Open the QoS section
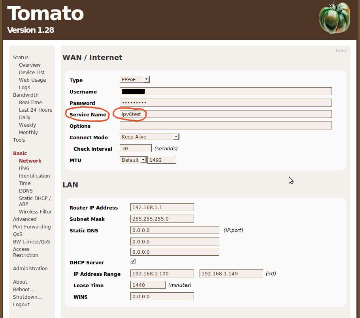Screen dimensions: 360x318 point(17,234)
